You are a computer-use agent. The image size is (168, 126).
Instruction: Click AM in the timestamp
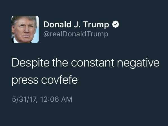tap(67, 99)
